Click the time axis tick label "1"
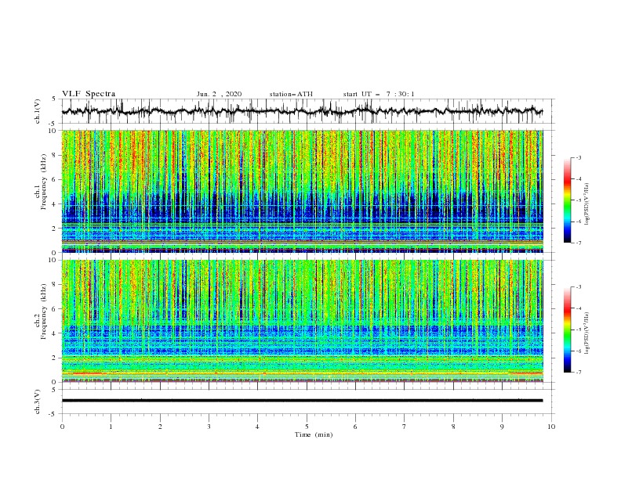Screen dimensions: 621x479 [111, 427]
